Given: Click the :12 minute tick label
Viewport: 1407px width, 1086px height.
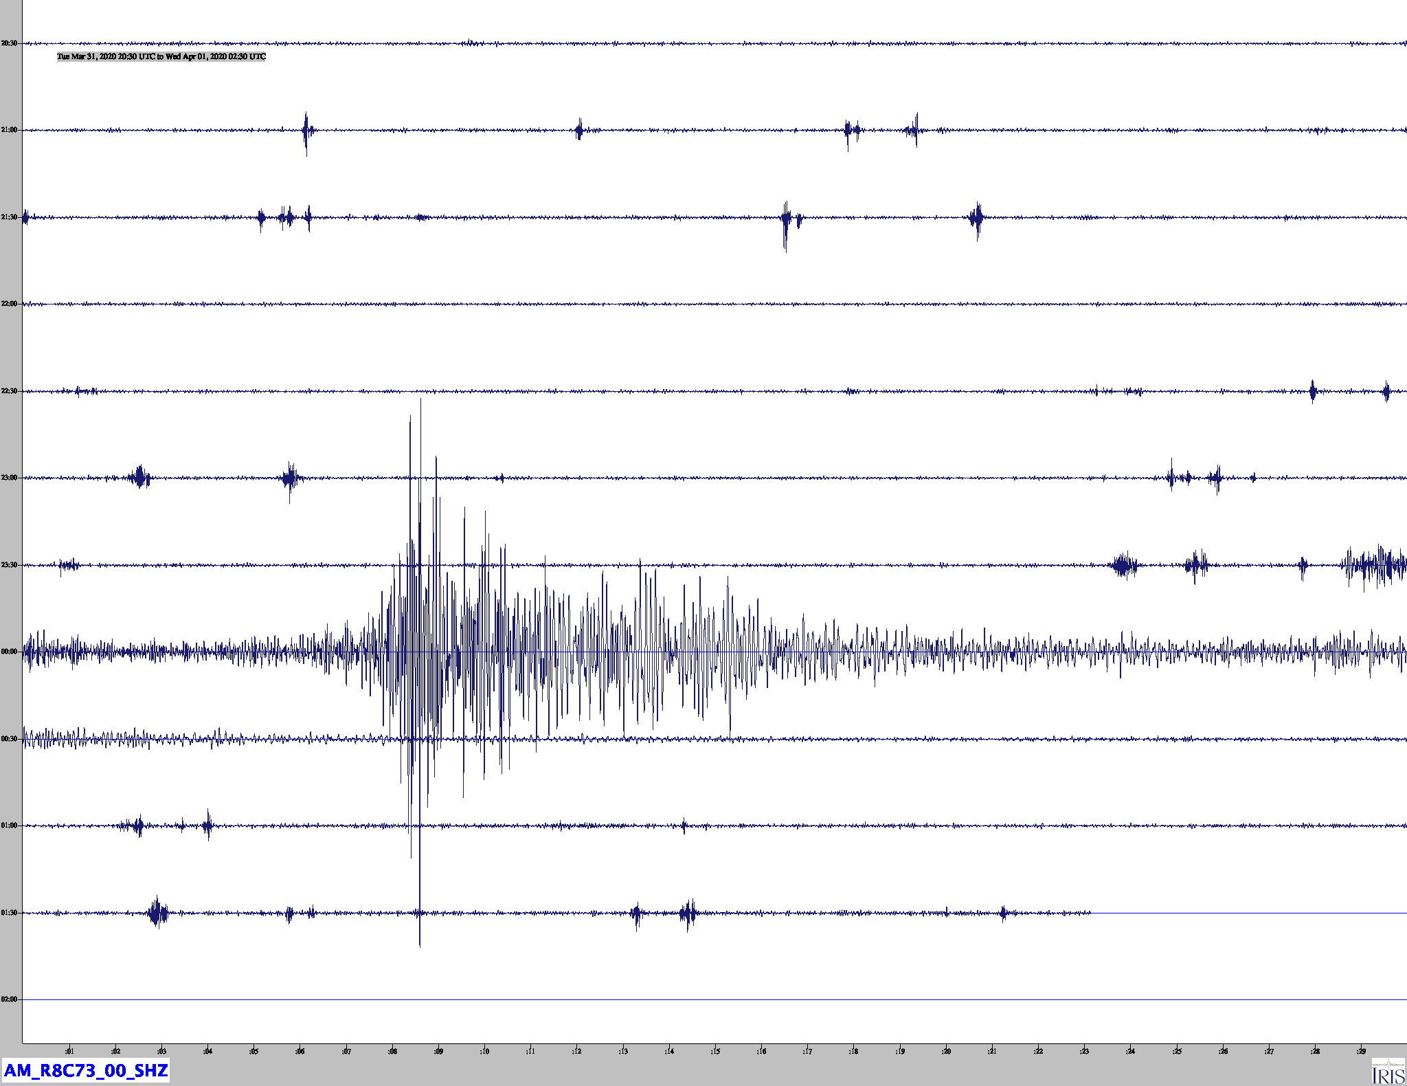Looking at the screenshot, I should (x=577, y=1051).
